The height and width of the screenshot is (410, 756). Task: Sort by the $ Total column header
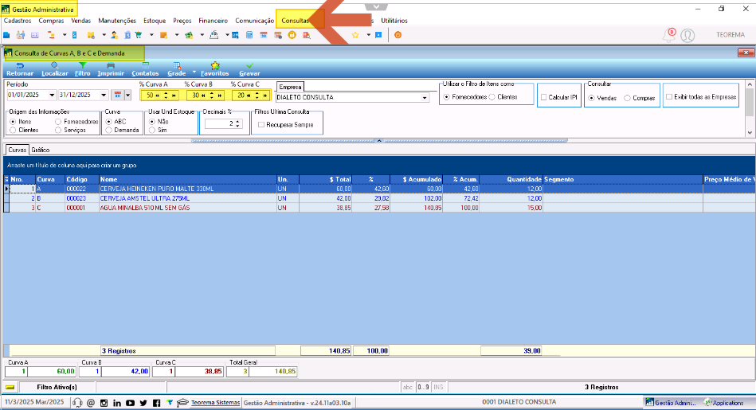point(326,179)
